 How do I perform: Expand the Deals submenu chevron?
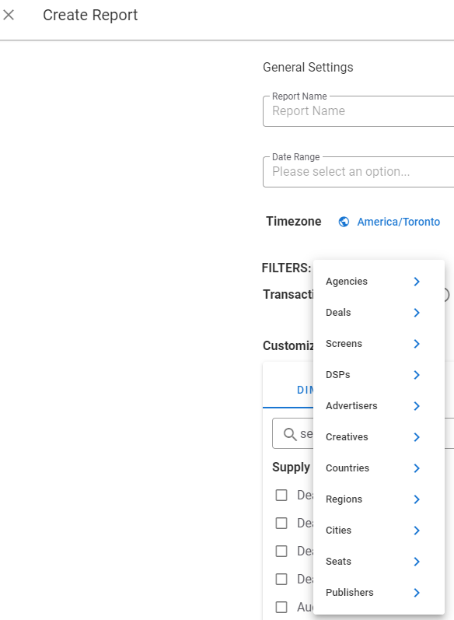(x=417, y=313)
